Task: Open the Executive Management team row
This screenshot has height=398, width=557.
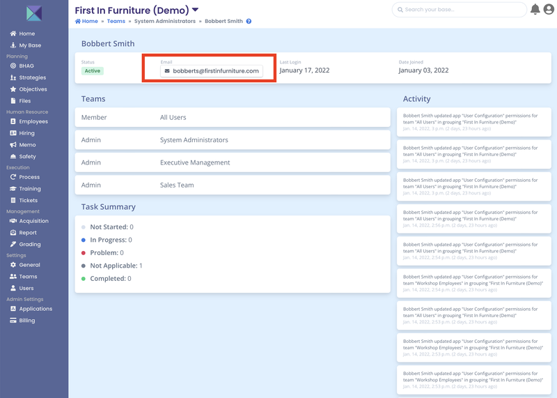Action: [x=233, y=162]
